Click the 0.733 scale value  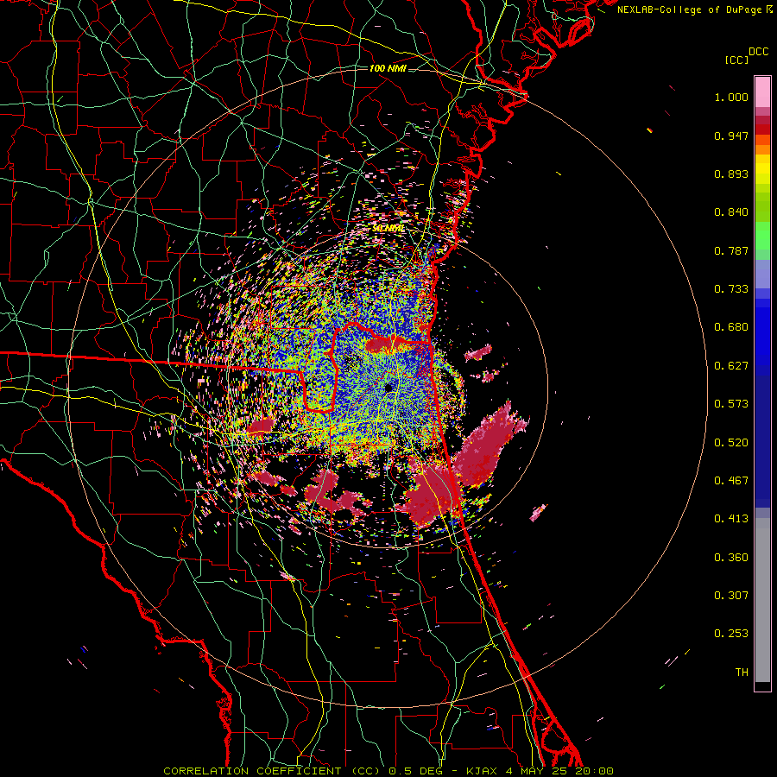click(731, 289)
